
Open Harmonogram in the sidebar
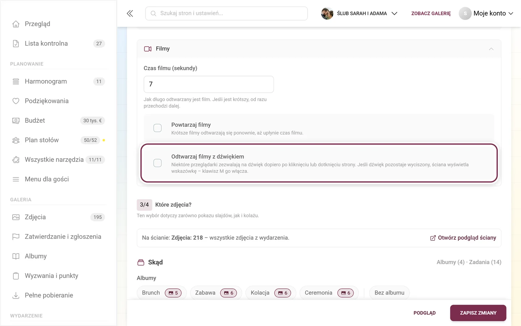(58, 81)
